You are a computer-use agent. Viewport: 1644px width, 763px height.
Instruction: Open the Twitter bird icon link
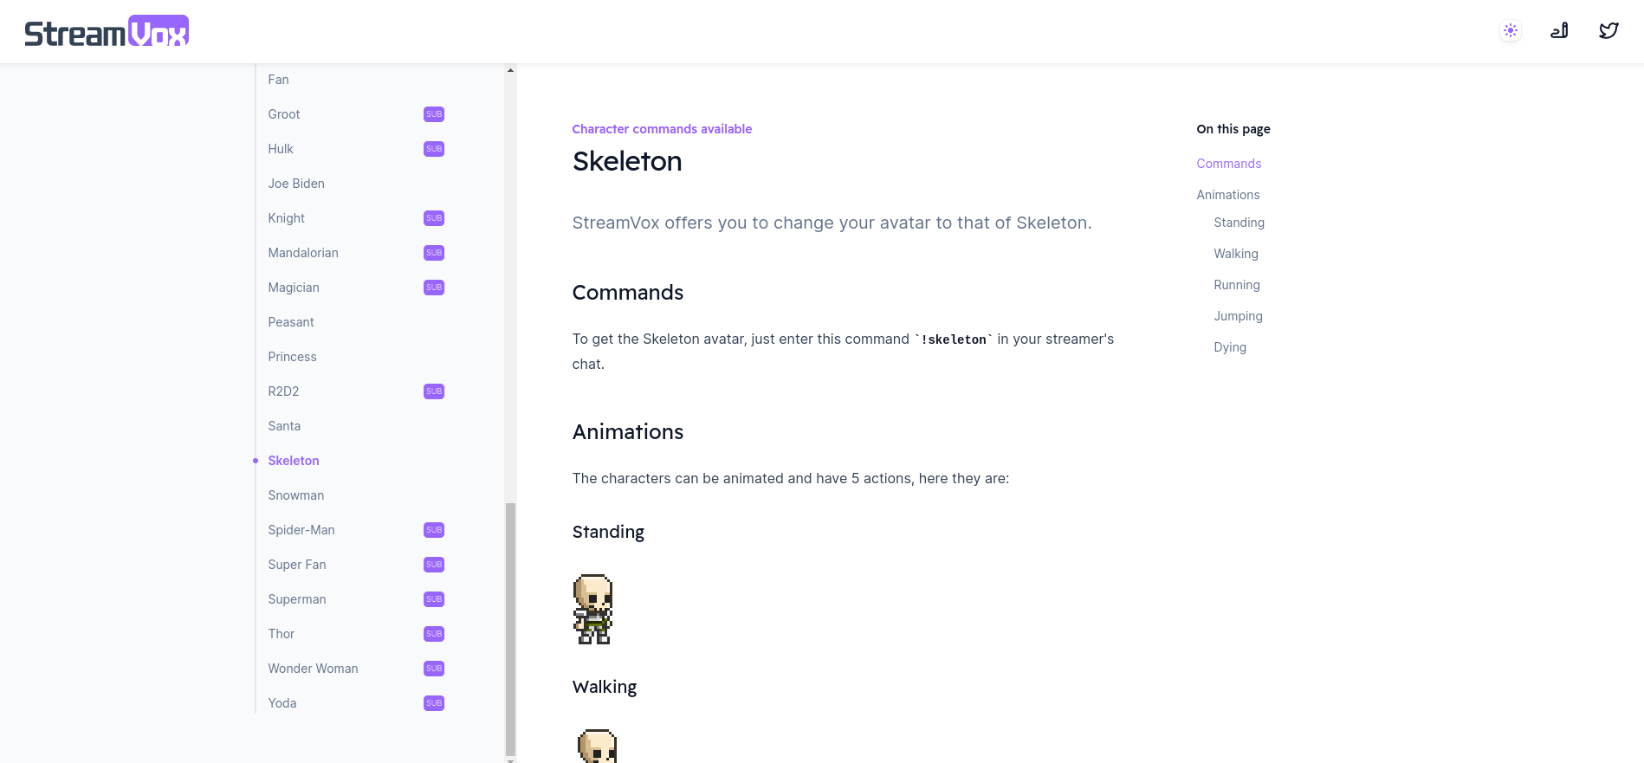(1608, 31)
